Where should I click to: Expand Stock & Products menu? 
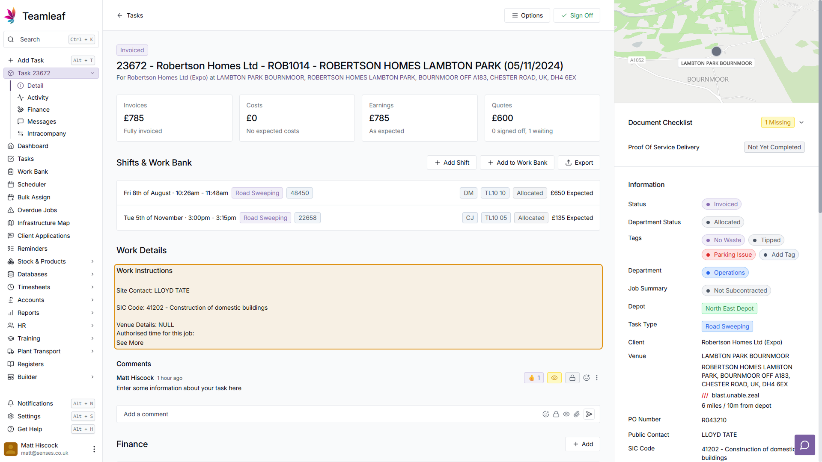tap(92, 261)
